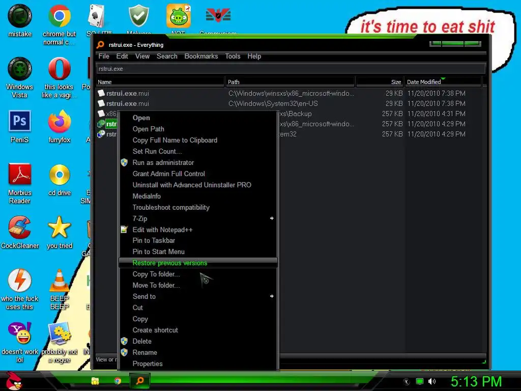Choose Set Run Count...
521x391 pixels.
point(198,151)
